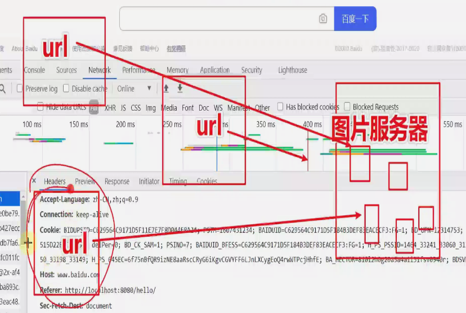Open the 意见反馈 footer link
The image size is (466, 313).
(123, 49)
